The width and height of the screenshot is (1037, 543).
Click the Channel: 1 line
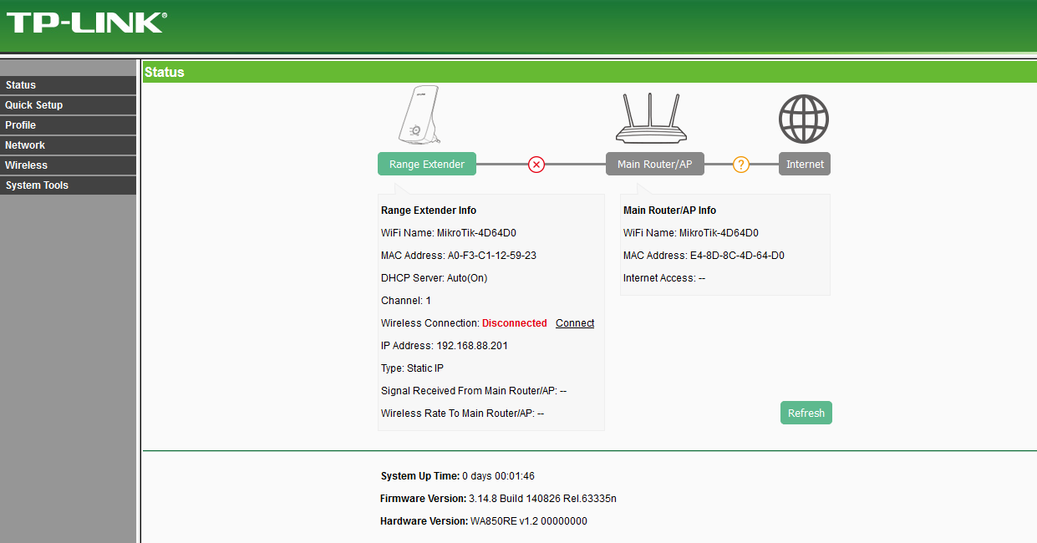[406, 301]
